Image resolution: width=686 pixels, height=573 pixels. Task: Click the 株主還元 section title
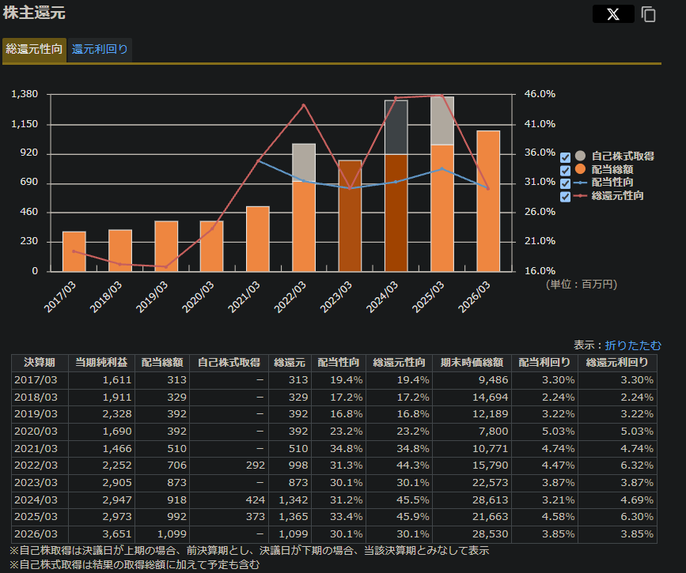pyautogui.click(x=34, y=13)
